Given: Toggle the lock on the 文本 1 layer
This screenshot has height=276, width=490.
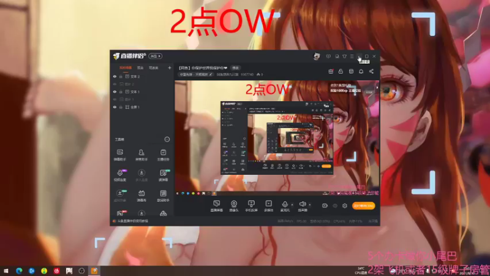Looking at the screenshot, I should coord(121,92).
